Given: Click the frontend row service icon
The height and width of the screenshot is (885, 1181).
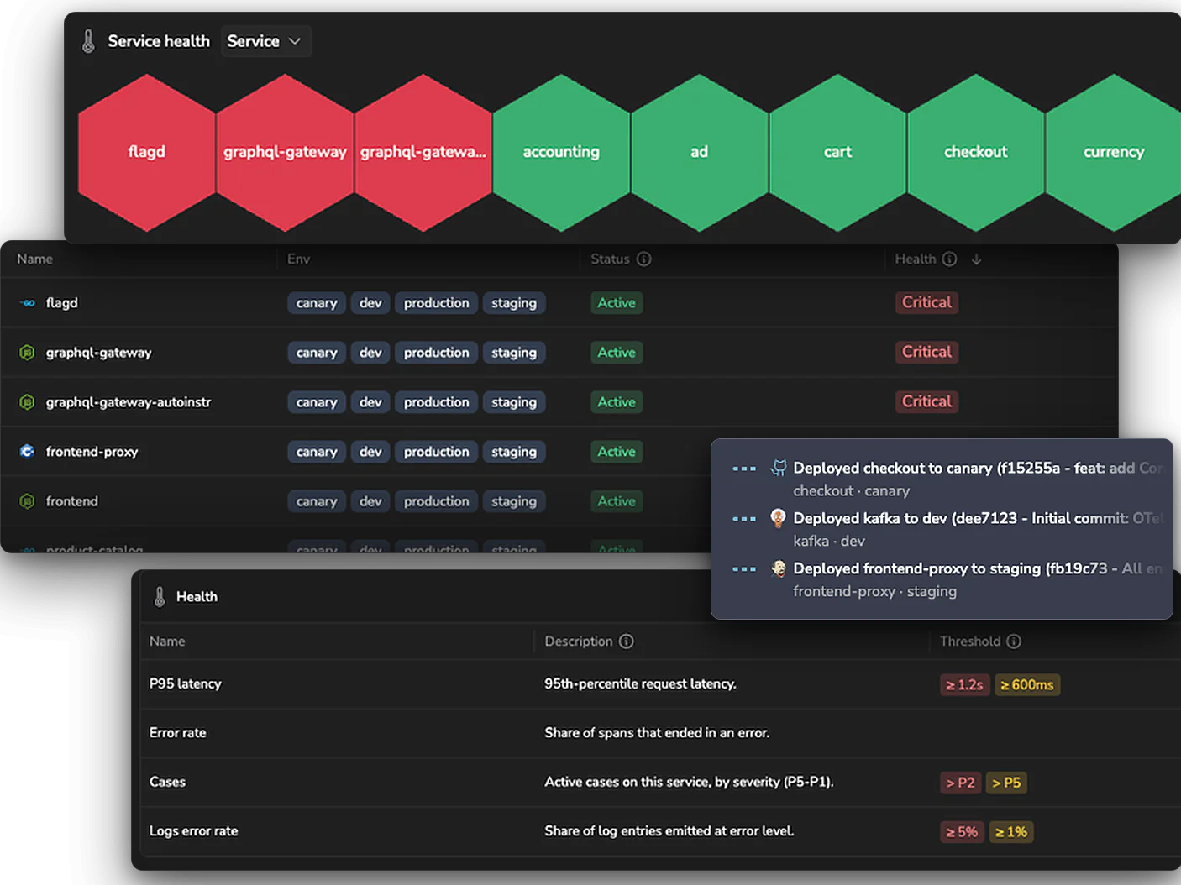Looking at the screenshot, I should pos(28,501).
